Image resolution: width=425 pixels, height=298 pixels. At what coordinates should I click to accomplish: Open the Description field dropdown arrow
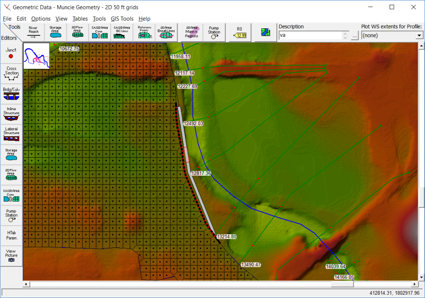pos(344,35)
